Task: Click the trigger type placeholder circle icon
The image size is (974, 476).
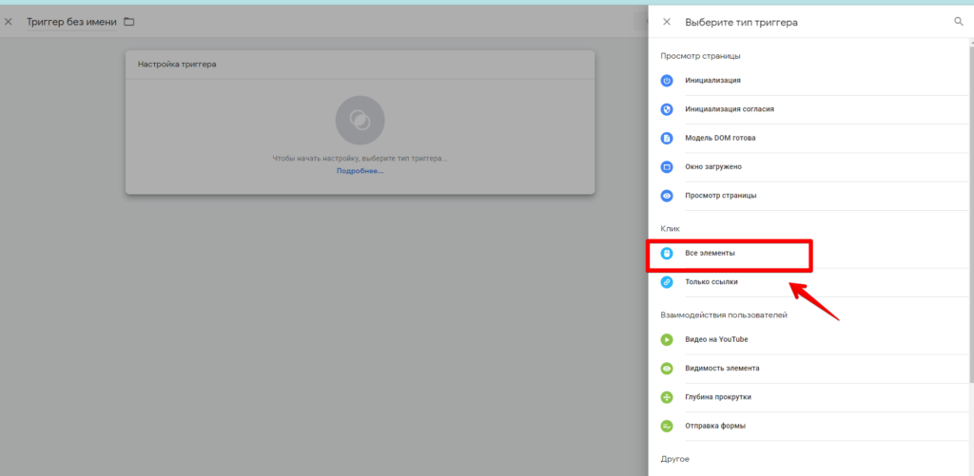Action: pyautogui.click(x=360, y=121)
